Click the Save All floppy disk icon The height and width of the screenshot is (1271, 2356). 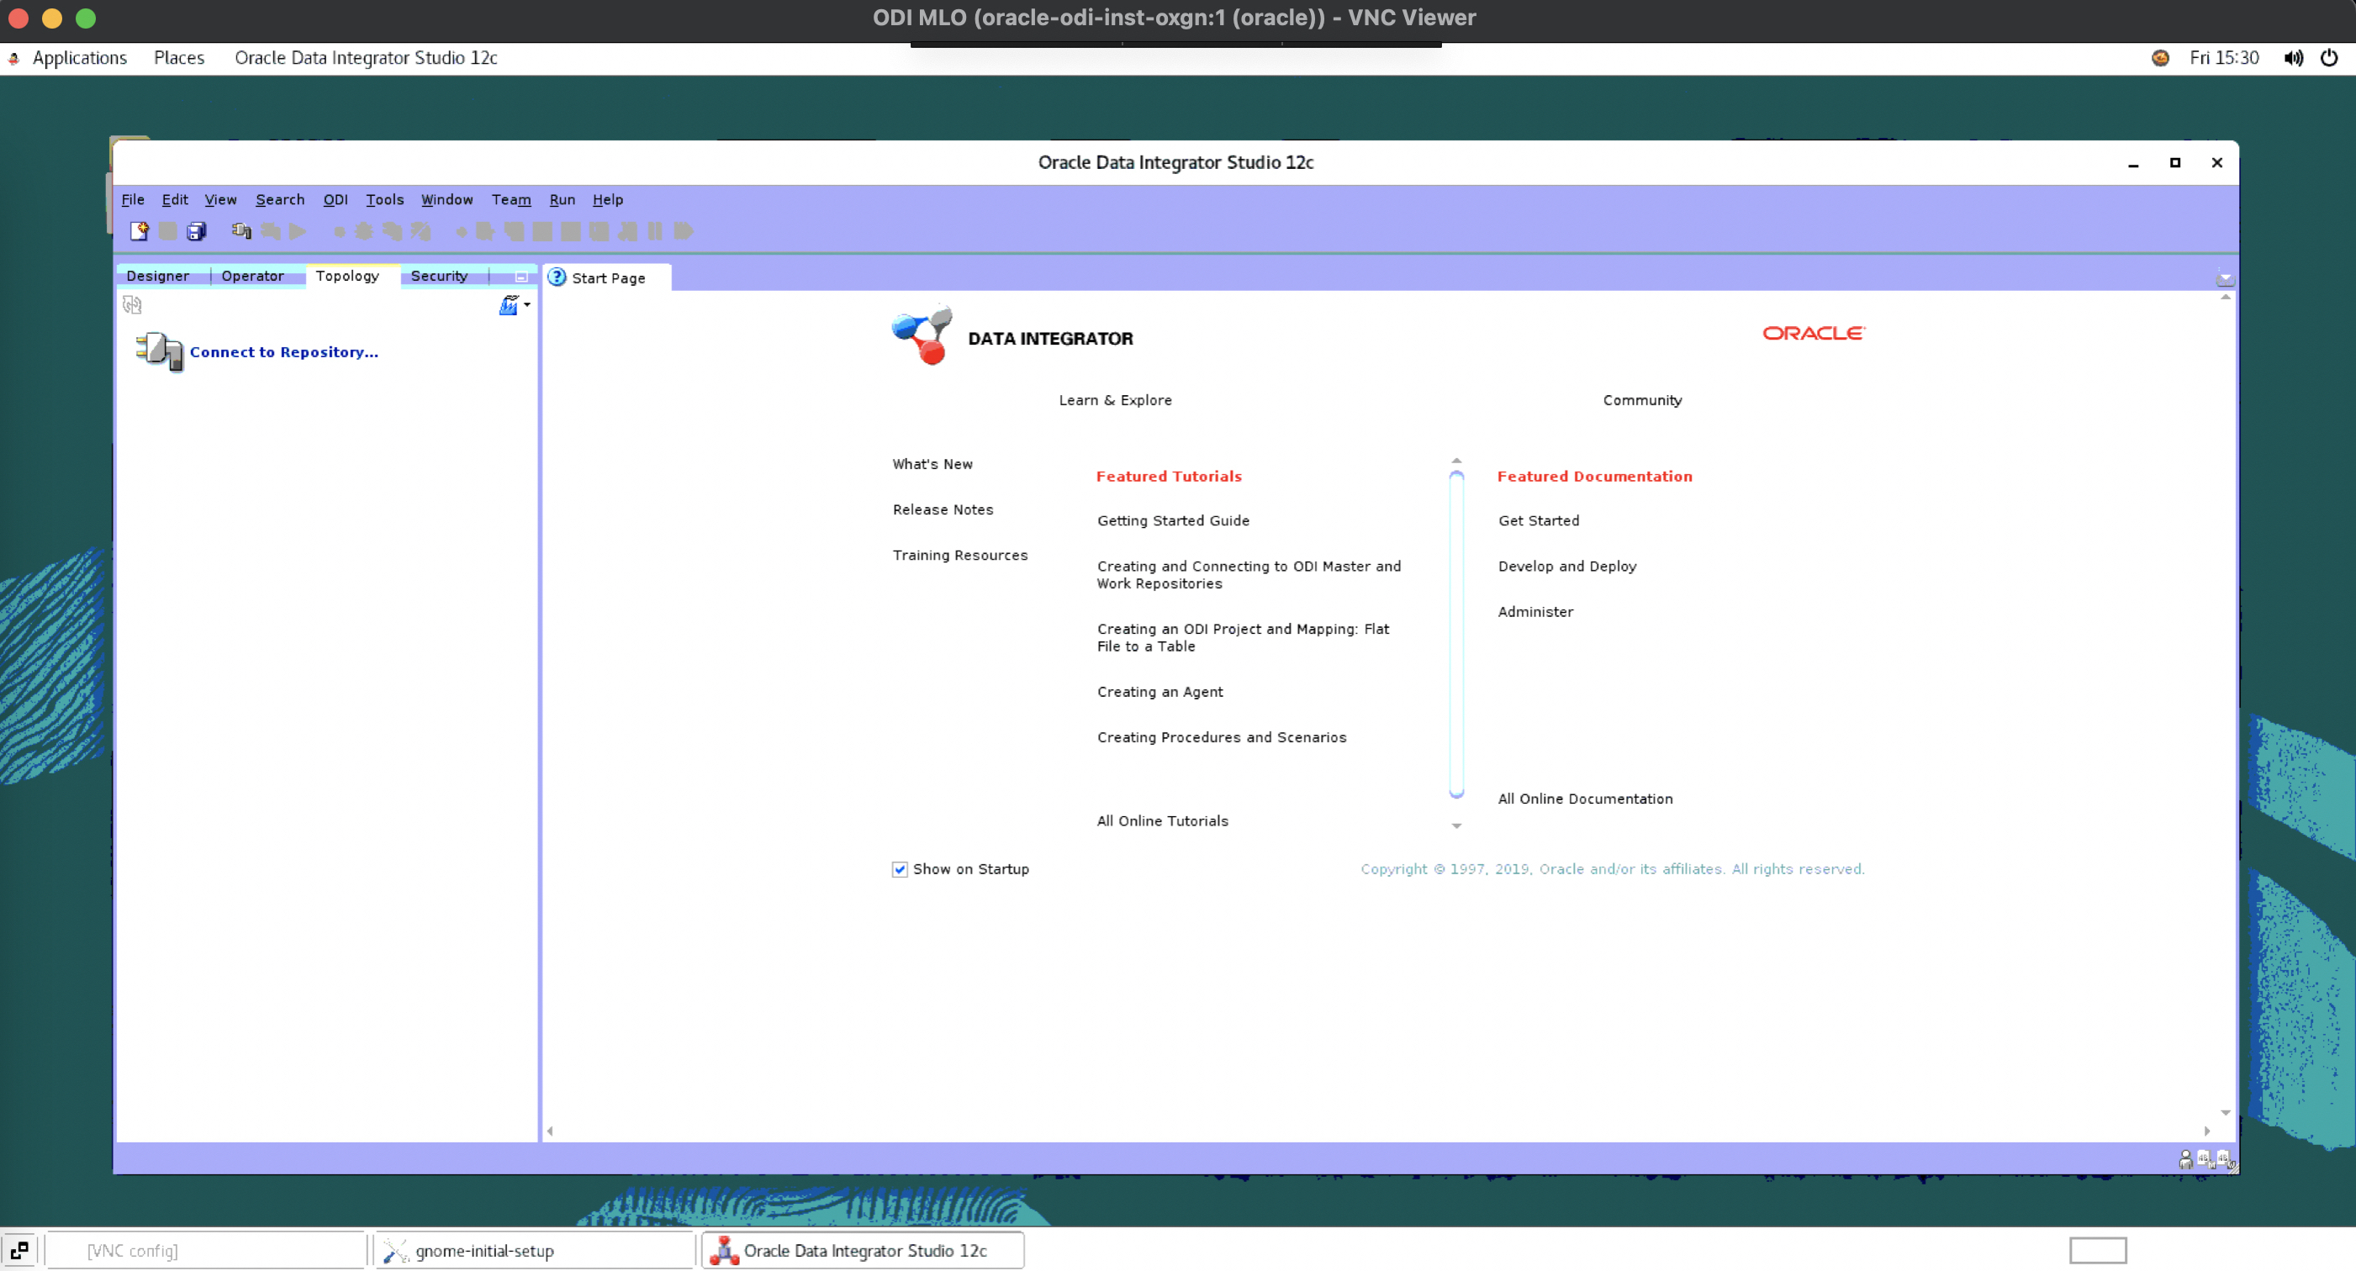click(198, 231)
